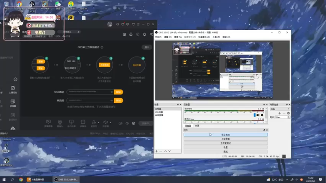Screen dimensions: 326x183
Task: Open Chrome from the taskbar
Action: [x=21, y=179]
